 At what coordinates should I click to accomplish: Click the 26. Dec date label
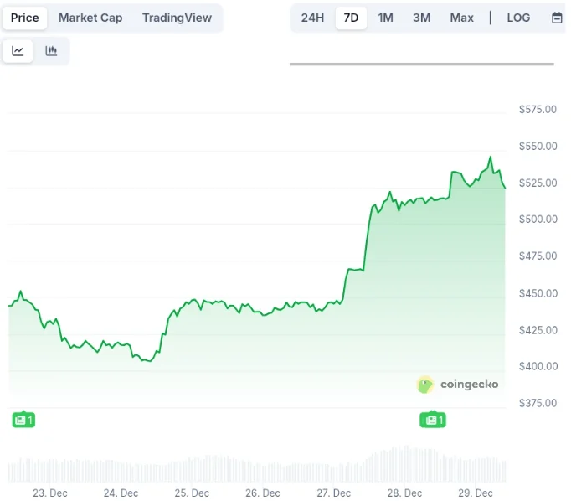(263, 493)
